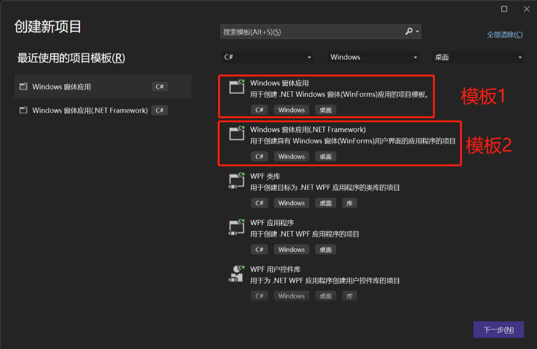The height and width of the screenshot is (349, 537).
Task: Click the WPF 类库 template icon
Action: pyautogui.click(x=236, y=180)
